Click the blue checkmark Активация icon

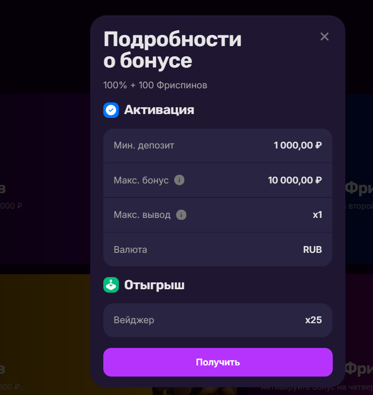click(111, 110)
